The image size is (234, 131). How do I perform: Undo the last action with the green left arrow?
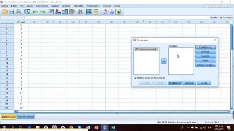pos(35,12)
